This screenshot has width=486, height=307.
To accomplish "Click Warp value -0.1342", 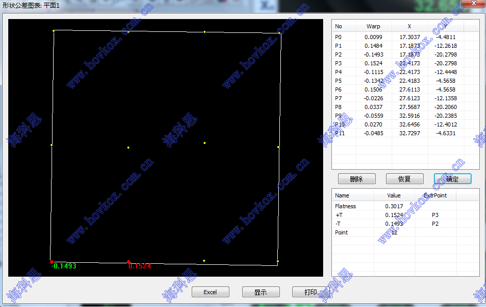I will tap(373, 81).
